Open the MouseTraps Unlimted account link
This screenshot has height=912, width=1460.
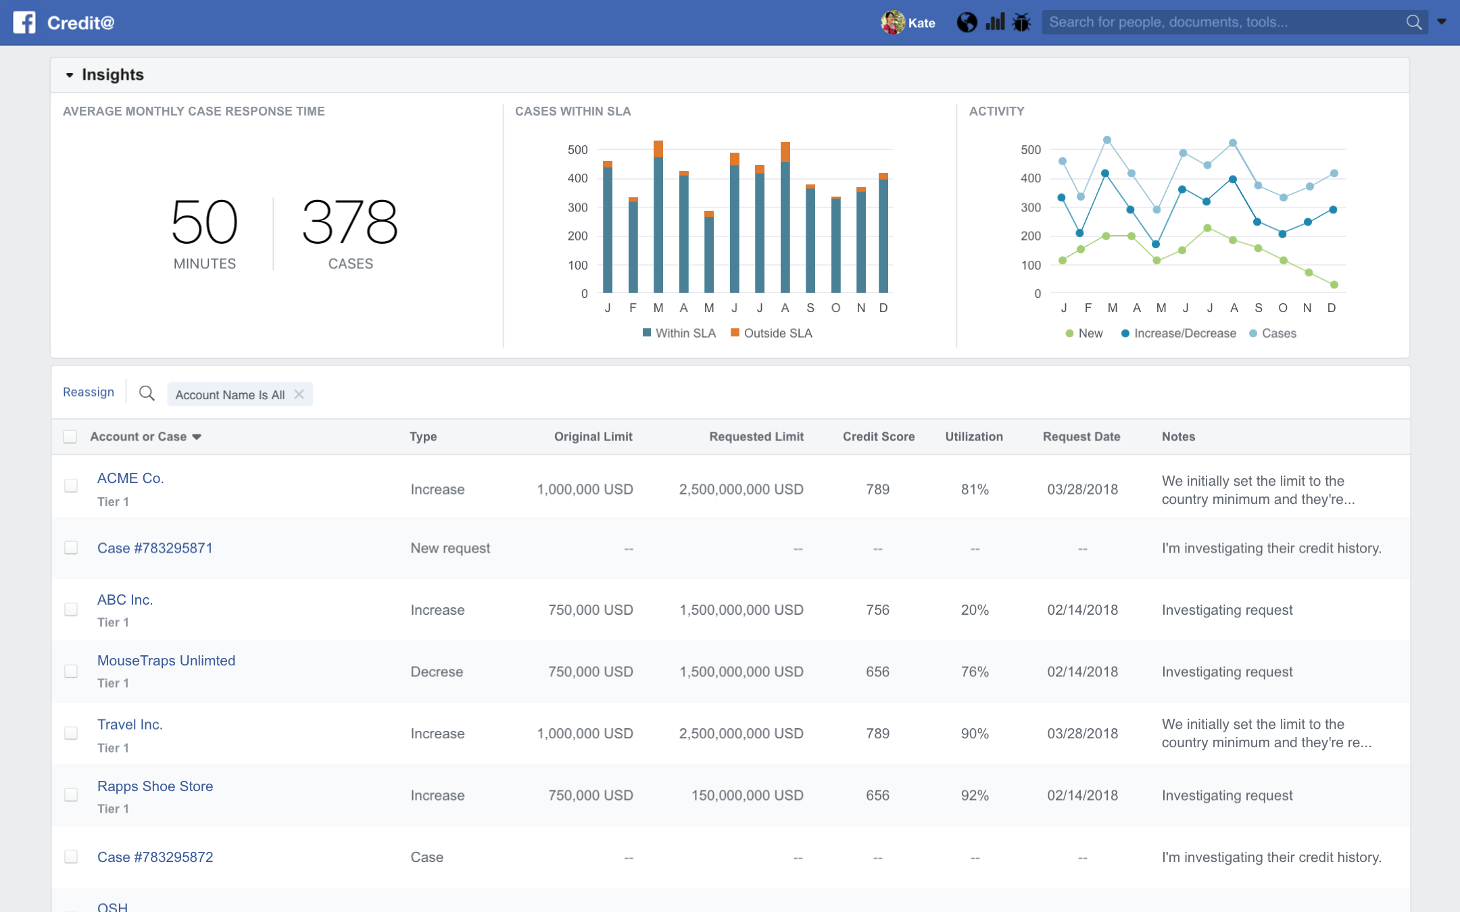point(166,661)
